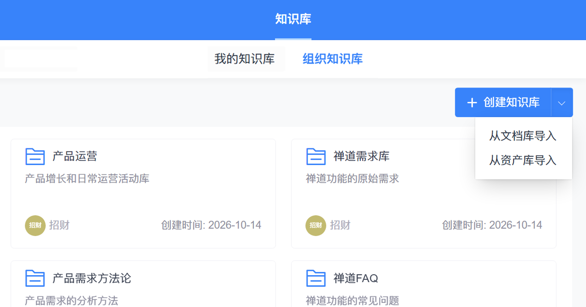This screenshot has width=586, height=307.
Task: Click description 产品需求的分析方法
Action: [72, 301]
